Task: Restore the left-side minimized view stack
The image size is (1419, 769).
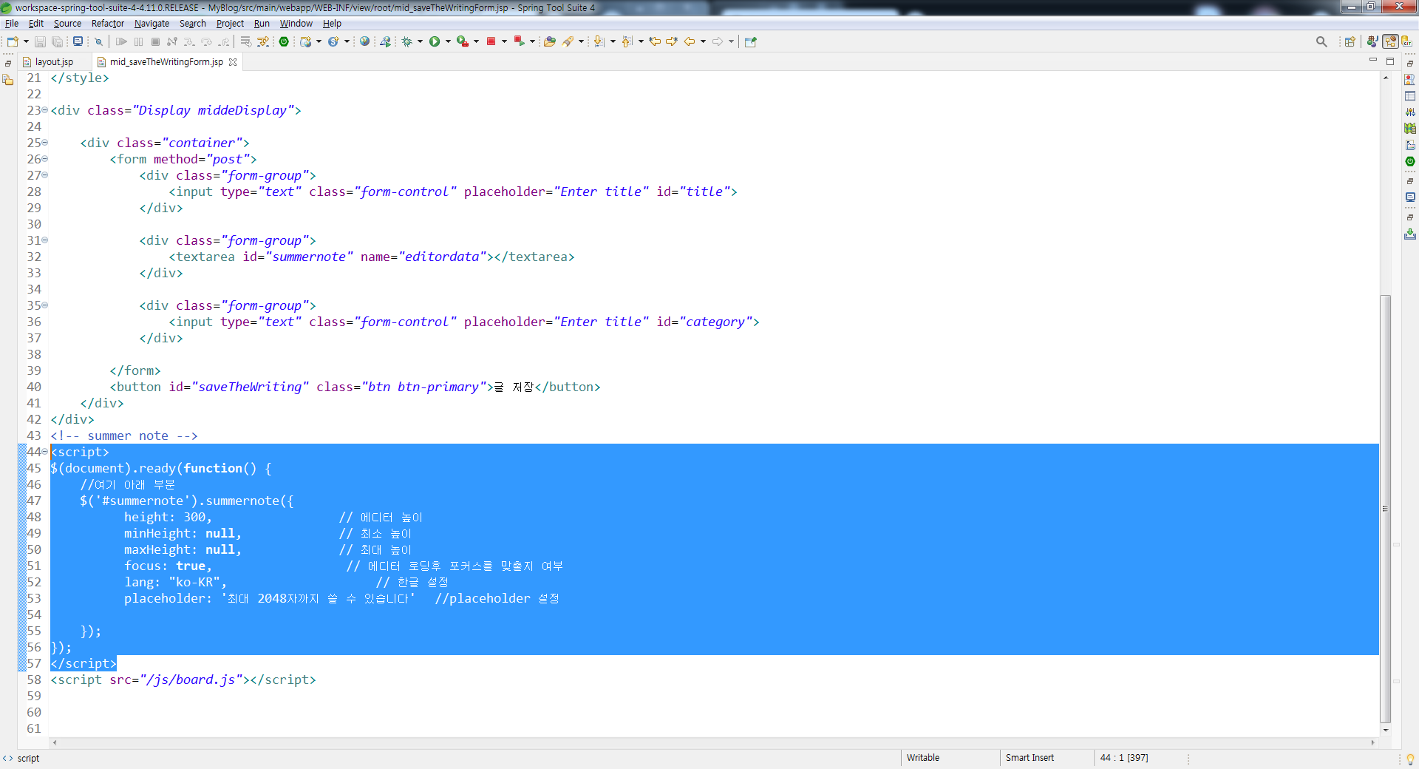Action: [8, 64]
